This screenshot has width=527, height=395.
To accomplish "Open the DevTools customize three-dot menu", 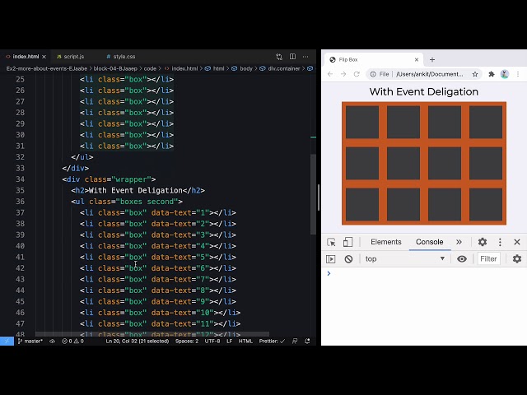I will tap(500, 242).
